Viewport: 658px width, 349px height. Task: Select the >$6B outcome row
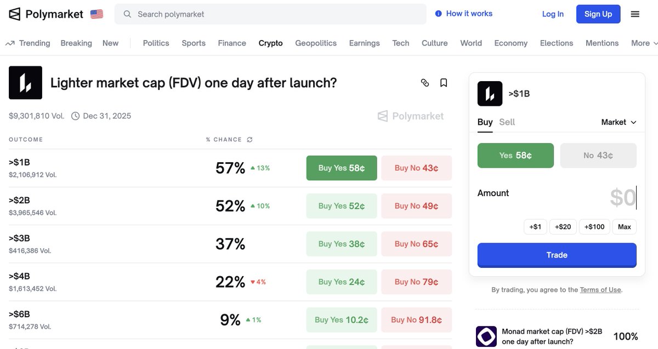[x=230, y=320]
